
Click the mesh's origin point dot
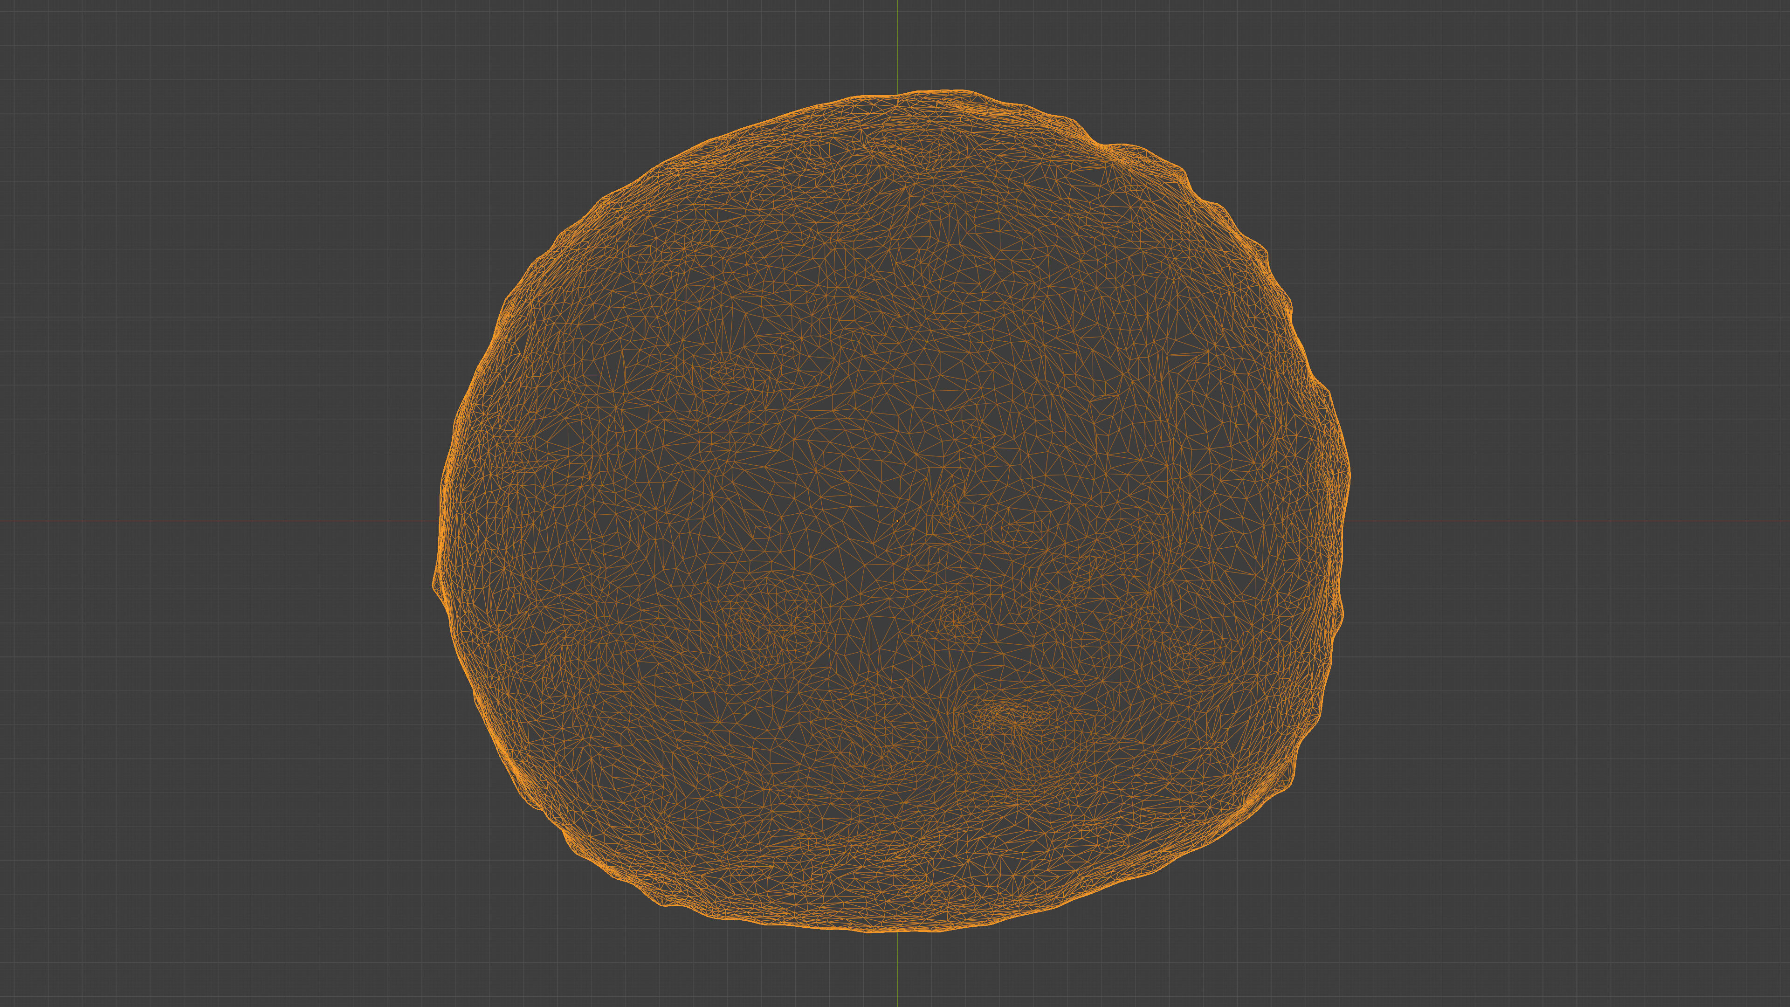897,521
